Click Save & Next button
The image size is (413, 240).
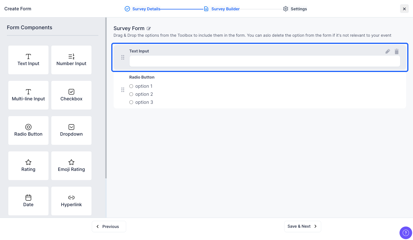(303, 226)
